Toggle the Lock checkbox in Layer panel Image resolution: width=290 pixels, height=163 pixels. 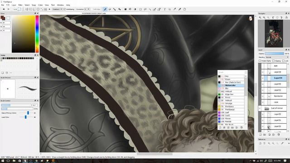283,61
